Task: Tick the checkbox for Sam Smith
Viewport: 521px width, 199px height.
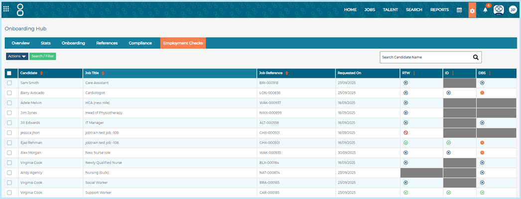Action: 9,83
